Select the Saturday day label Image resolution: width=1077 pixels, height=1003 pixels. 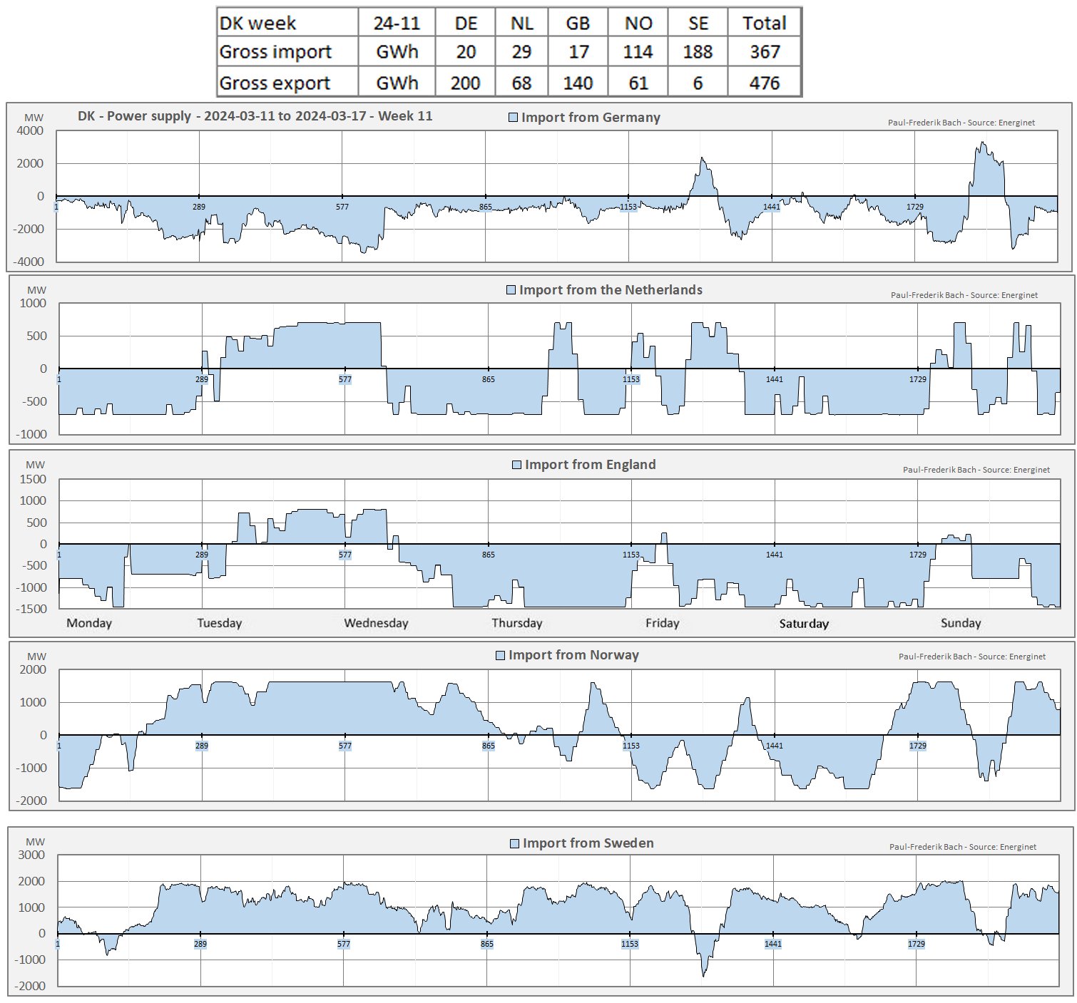(804, 624)
